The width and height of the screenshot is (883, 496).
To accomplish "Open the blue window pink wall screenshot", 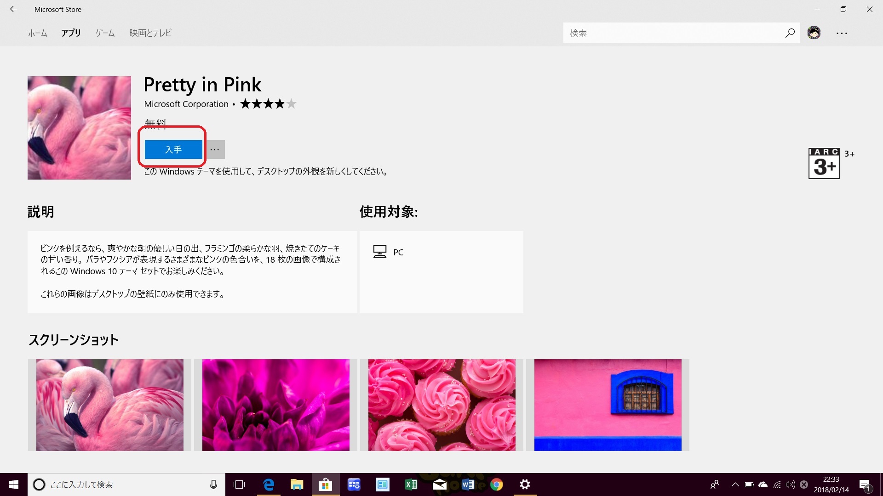I will click(608, 405).
